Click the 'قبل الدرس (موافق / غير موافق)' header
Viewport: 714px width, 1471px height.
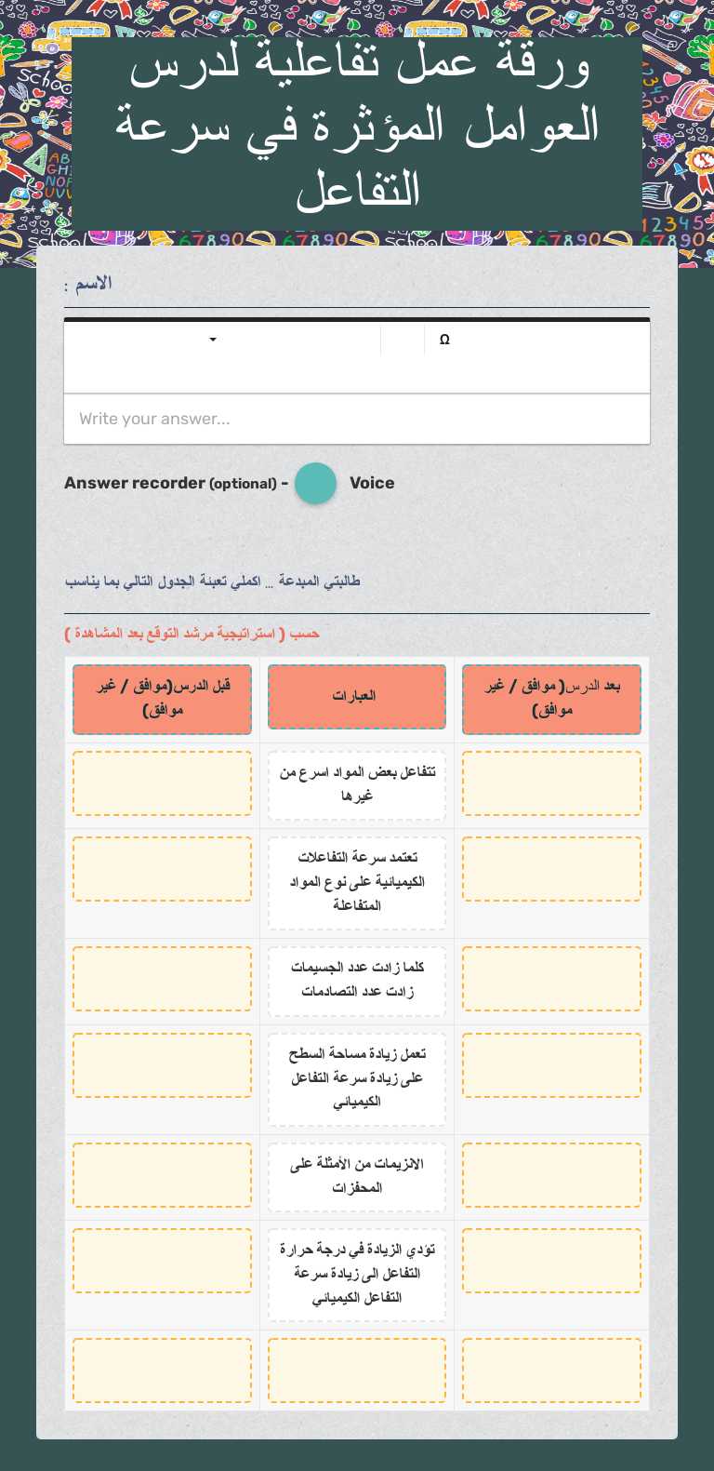pyautogui.click(x=162, y=699)
